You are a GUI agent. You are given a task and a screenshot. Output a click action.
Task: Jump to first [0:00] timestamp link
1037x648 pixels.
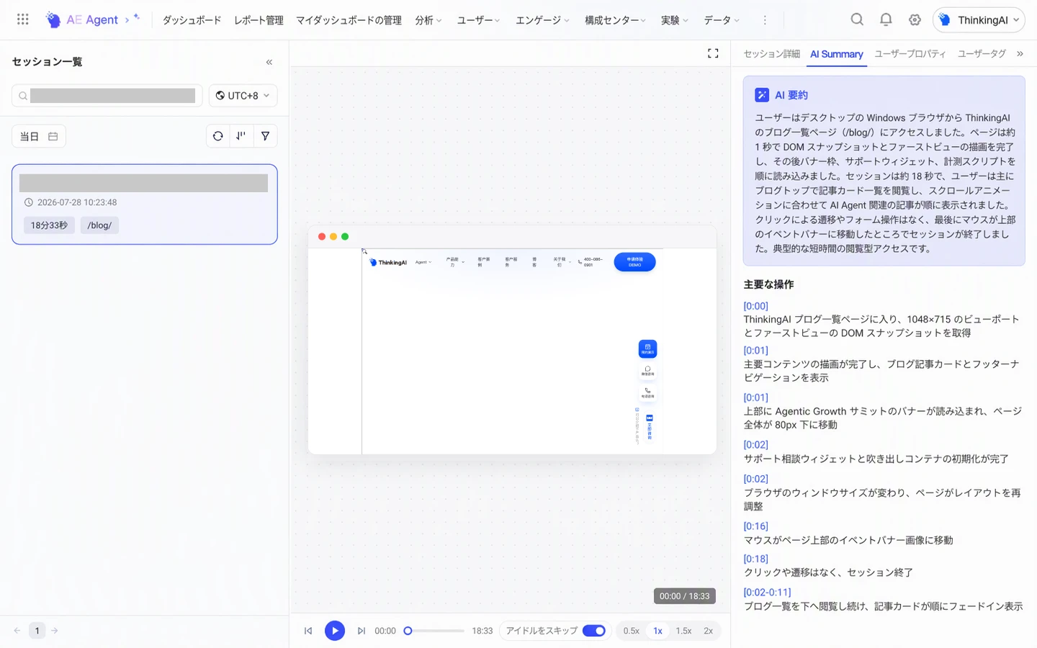(755, 306)
